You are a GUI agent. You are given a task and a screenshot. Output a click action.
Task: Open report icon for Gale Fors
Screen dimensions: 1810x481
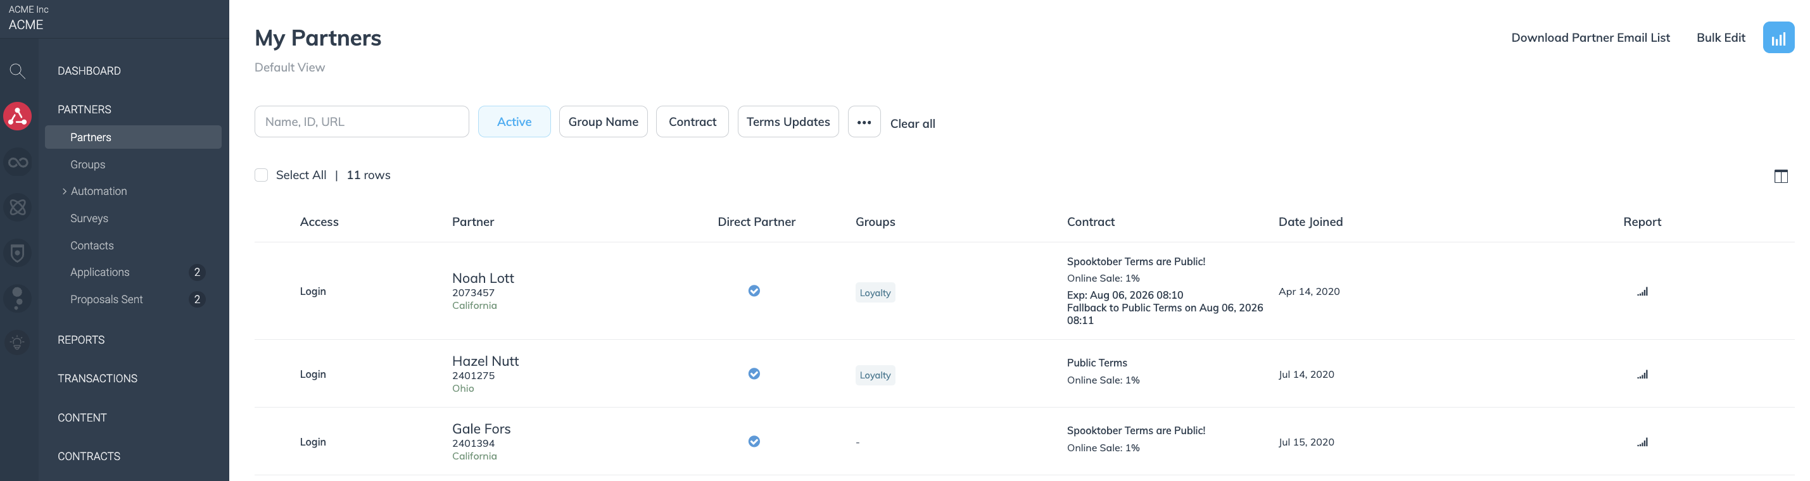coord(1642,442)
